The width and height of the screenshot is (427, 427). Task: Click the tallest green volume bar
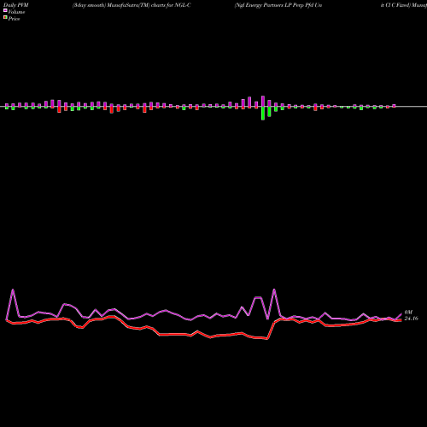[263, 114]
